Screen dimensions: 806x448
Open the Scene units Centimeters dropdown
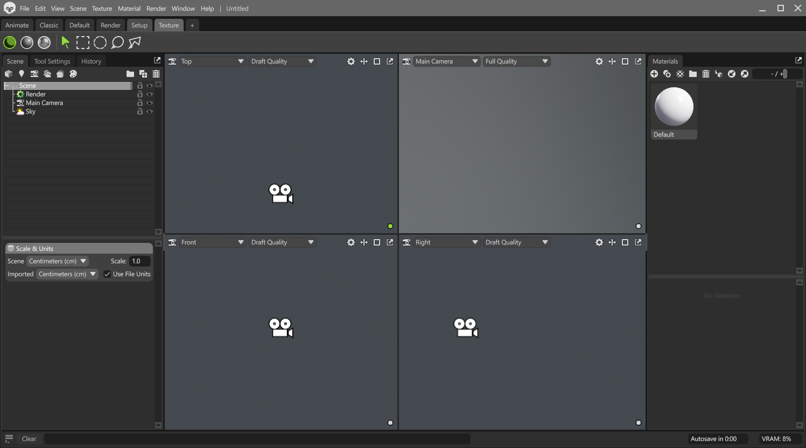click(58, 261)
